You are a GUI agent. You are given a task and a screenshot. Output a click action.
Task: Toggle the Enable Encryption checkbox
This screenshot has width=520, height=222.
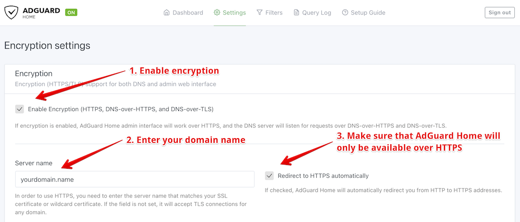(19, 109)
